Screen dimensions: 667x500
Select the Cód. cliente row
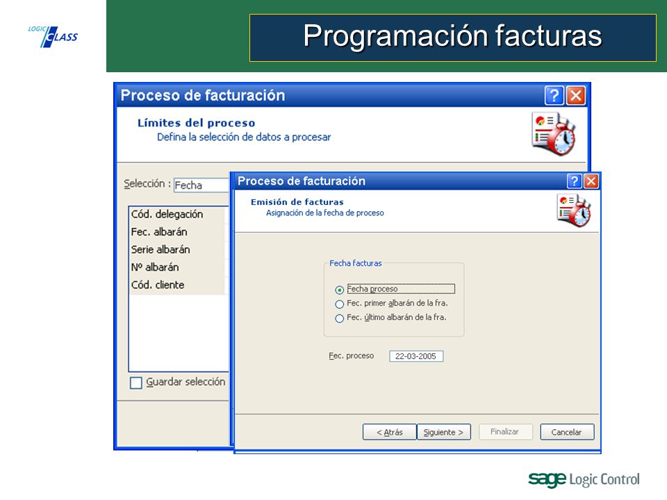point(177,285)
